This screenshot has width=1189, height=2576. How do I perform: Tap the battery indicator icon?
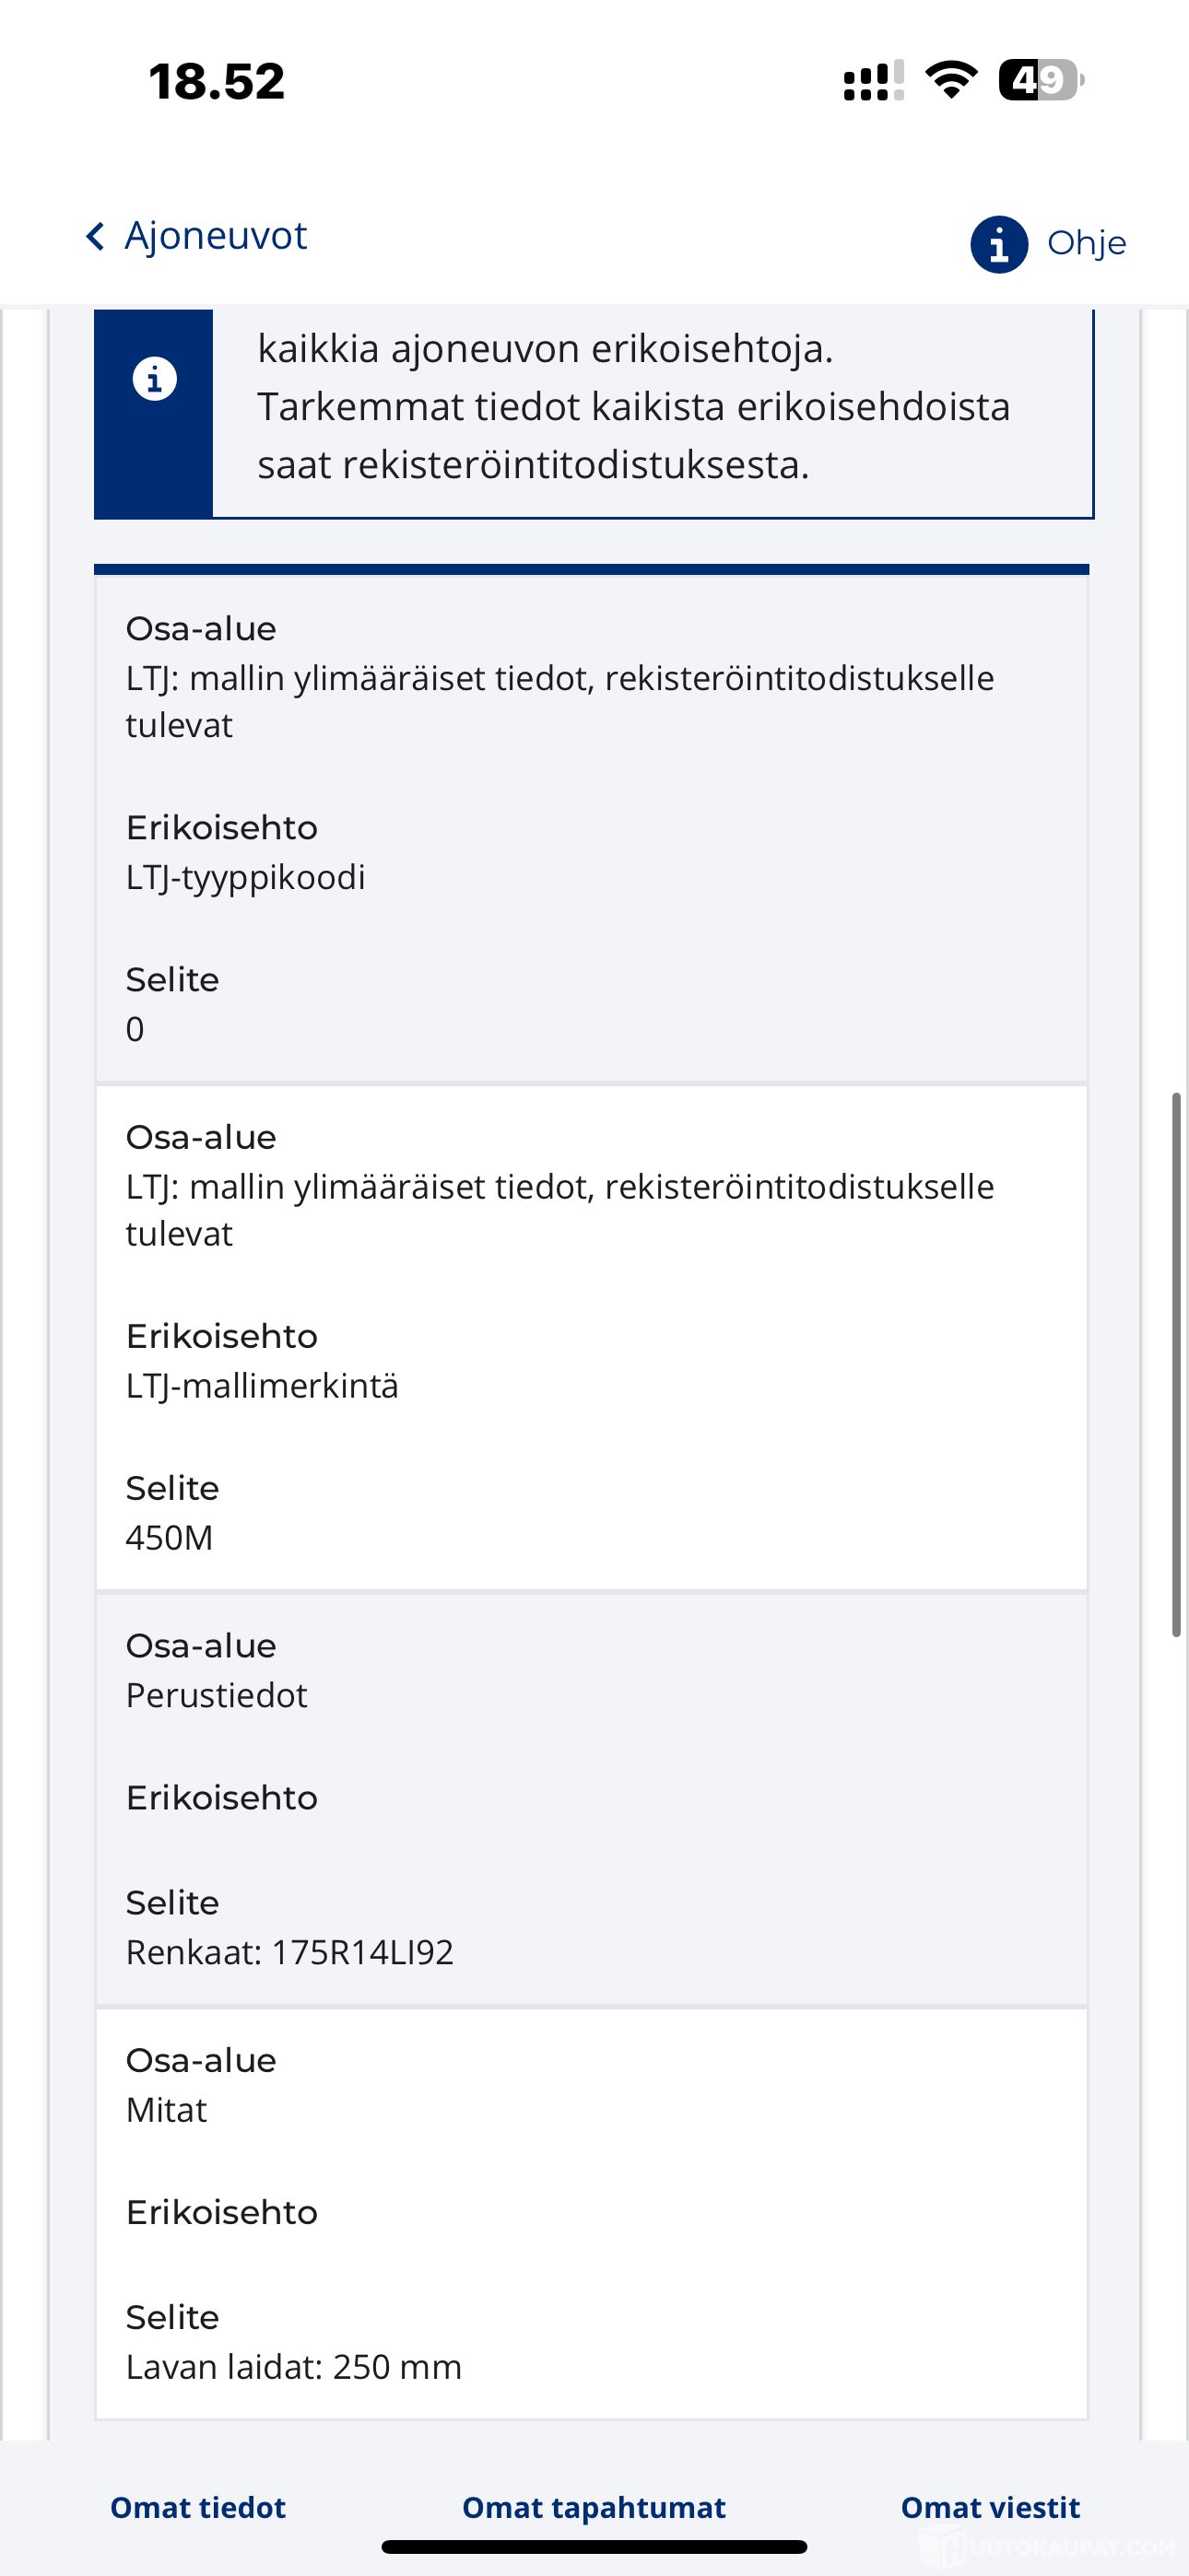click(1040, 80)
